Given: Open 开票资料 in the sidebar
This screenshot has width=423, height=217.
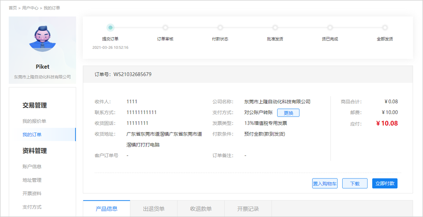Looking at the screenshot, I should (32, 194).
